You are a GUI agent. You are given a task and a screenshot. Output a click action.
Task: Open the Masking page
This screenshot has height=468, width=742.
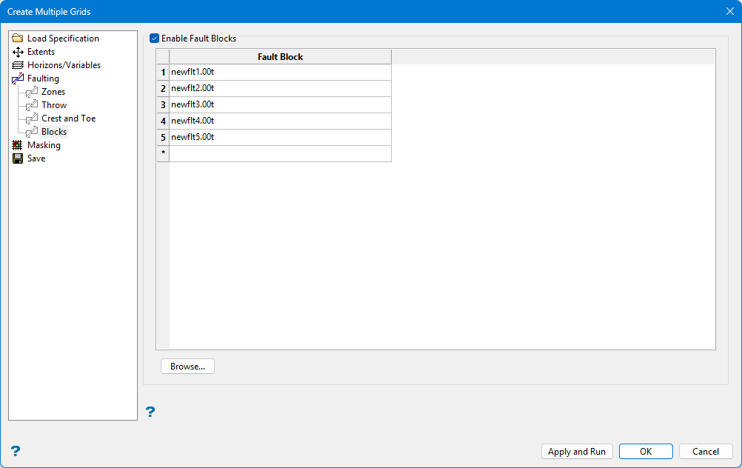pyautogui.click(x=44, y=145)
